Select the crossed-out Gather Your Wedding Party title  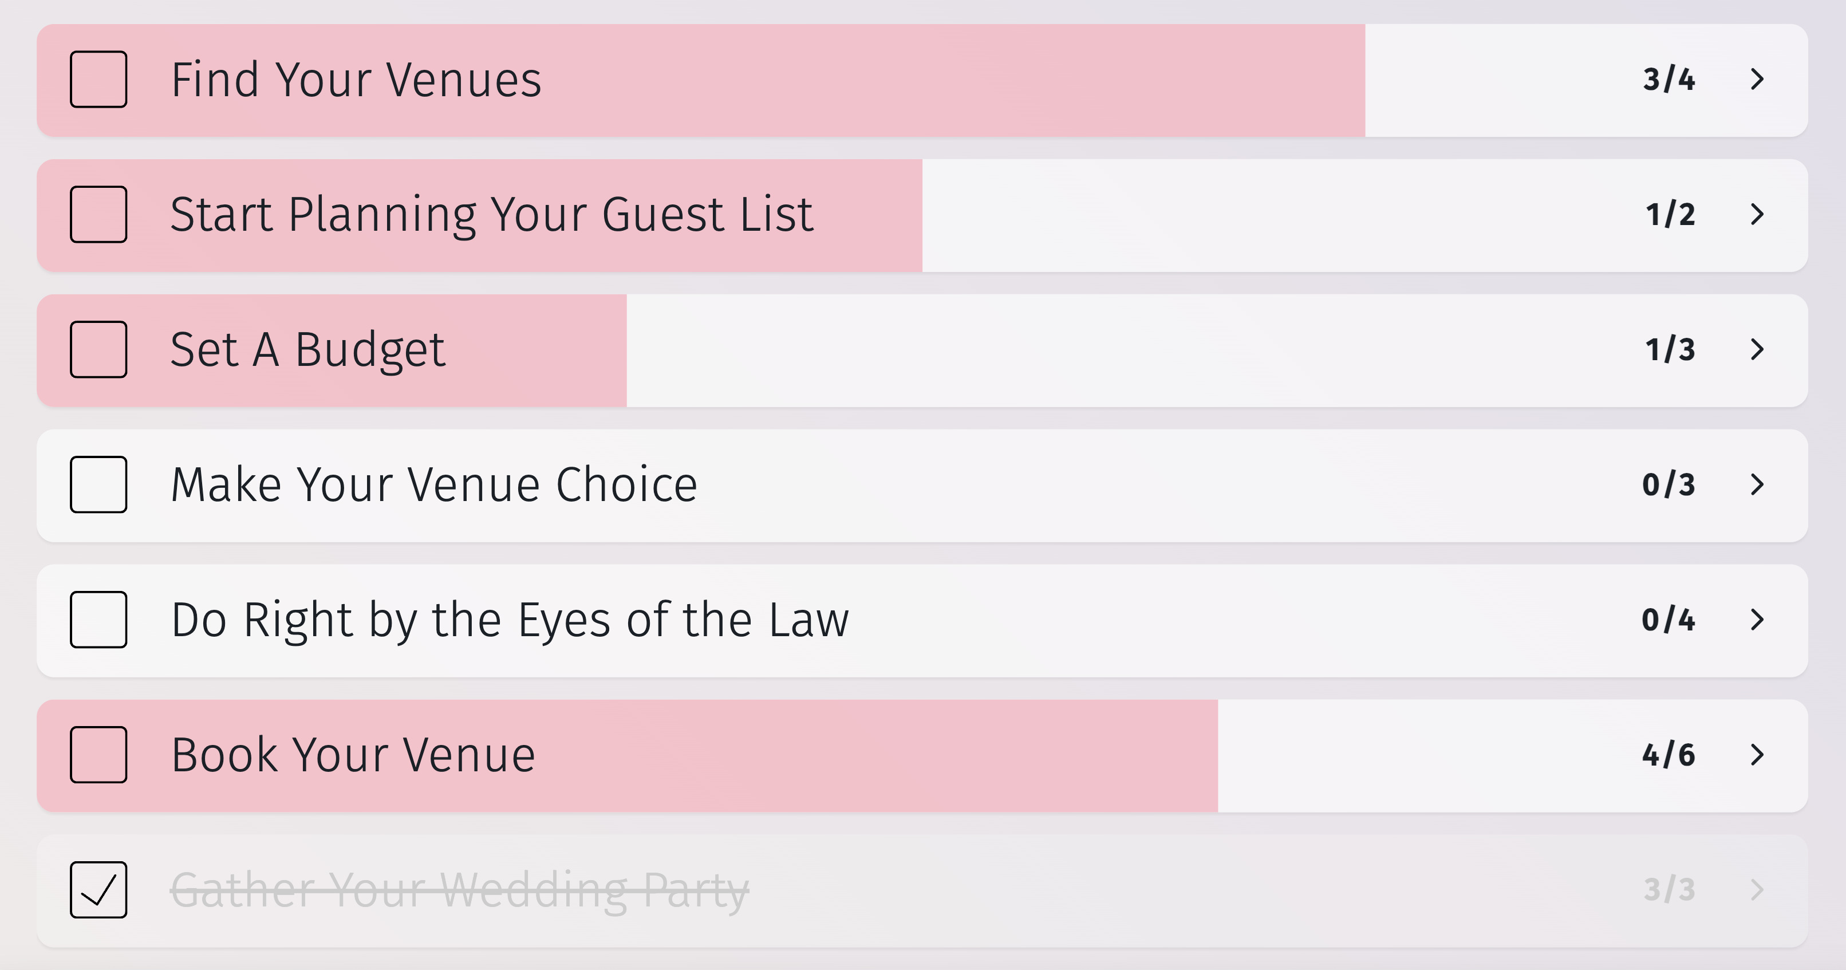point(459,890)
